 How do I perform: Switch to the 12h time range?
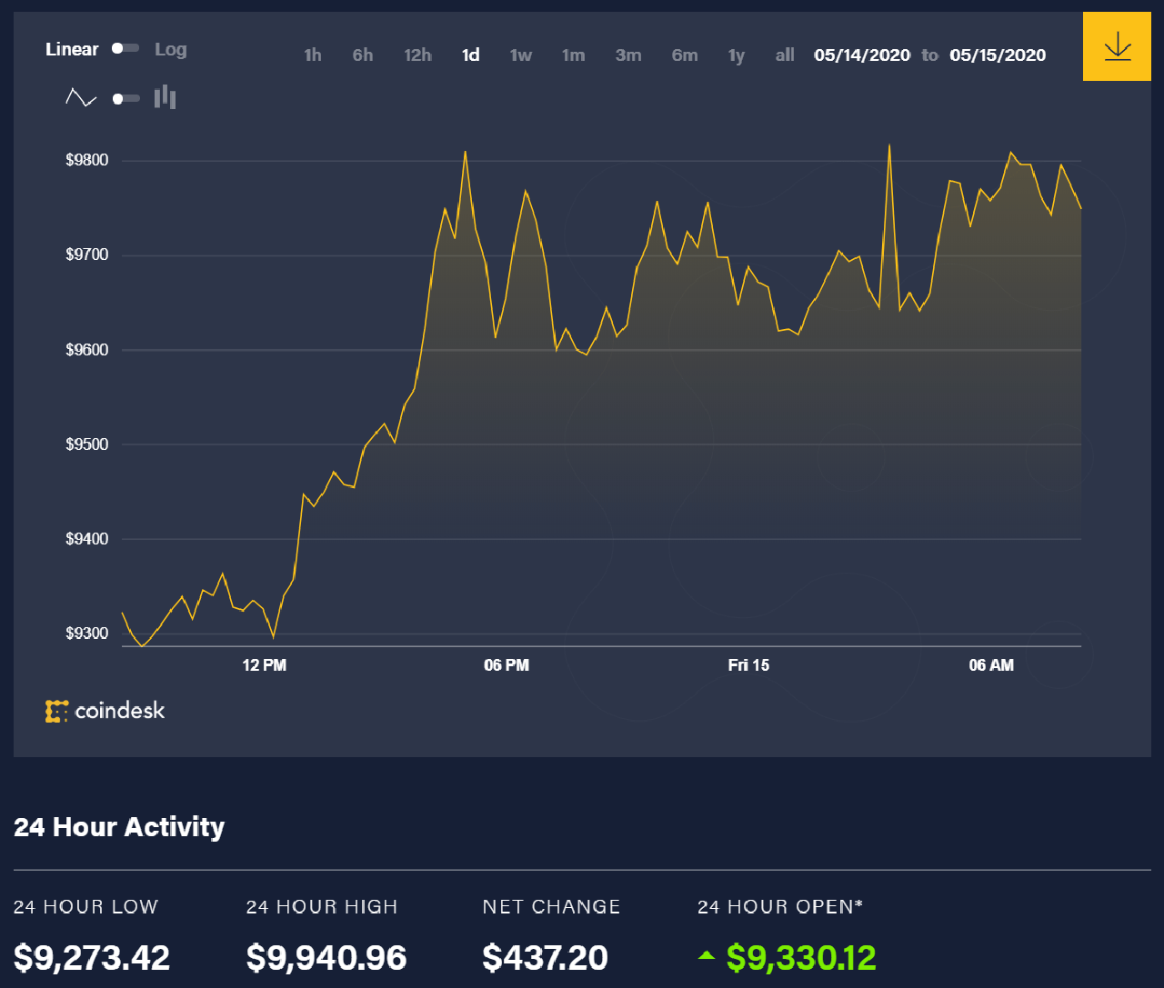pos(417,55)
